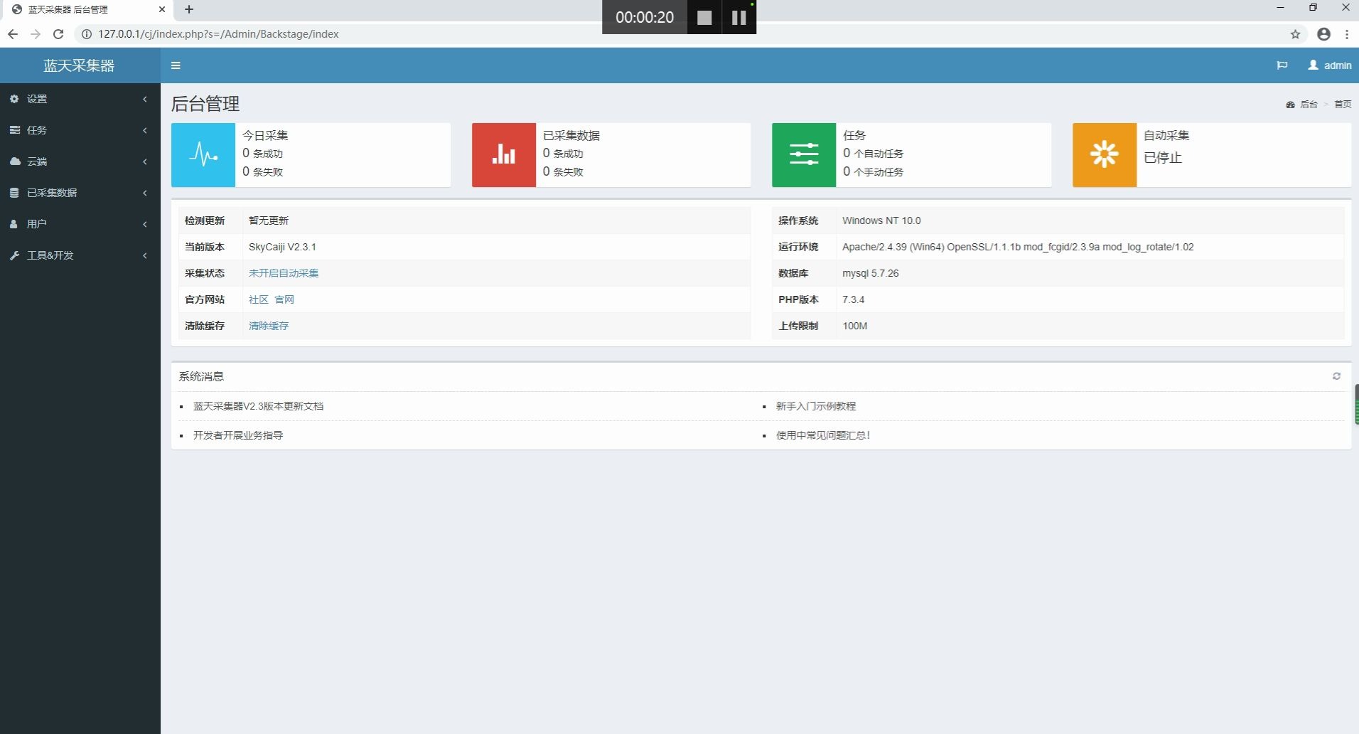Open 新手入门示例教程 message
This screenshot has width=1359, height=734.
point(816,406)
